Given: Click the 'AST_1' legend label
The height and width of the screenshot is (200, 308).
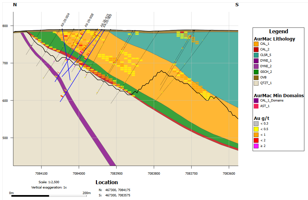Looking at the screenshot, I should (x=265, y=106).
